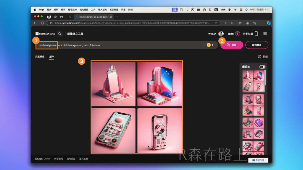This screenshot has height=170, width=303.
Task: Click the 1840 rewards points badge
Action: click(x=234, y=34)
